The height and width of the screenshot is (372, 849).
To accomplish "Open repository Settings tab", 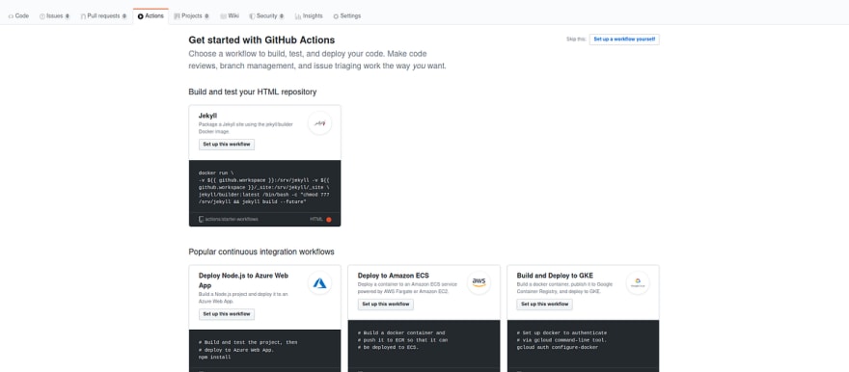I will (347, 16).
